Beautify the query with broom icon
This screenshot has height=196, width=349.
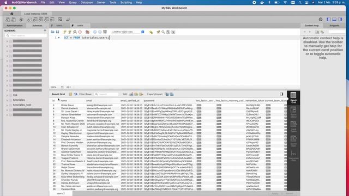tap(158, 32)
